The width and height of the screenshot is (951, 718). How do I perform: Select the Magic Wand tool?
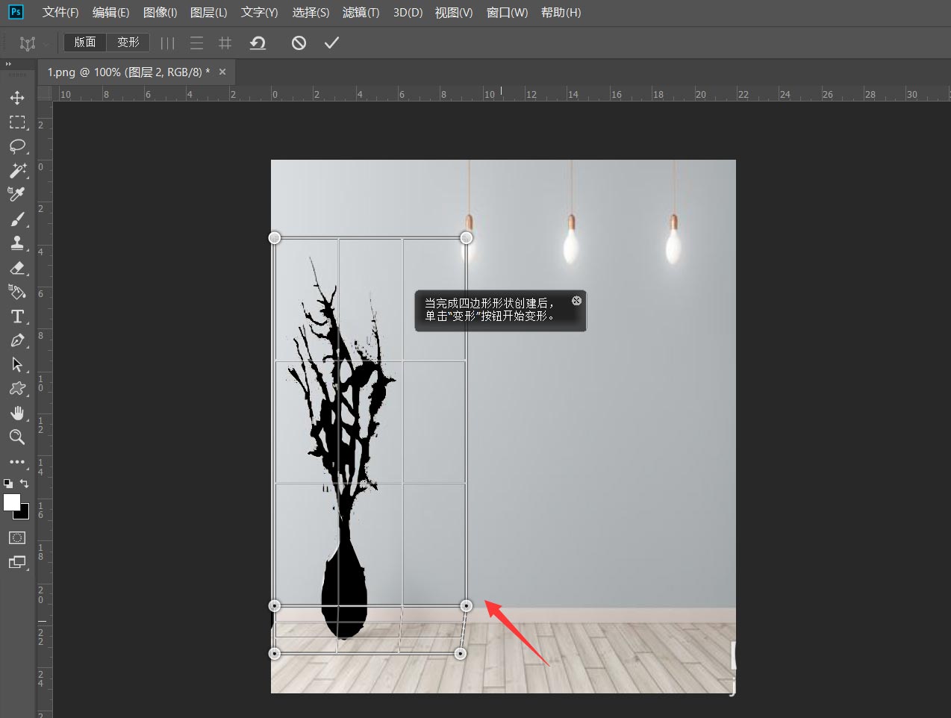click(x=17, y=170)
